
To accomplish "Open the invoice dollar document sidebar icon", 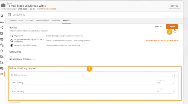I will pyautogui.click(x=2, y=57).
